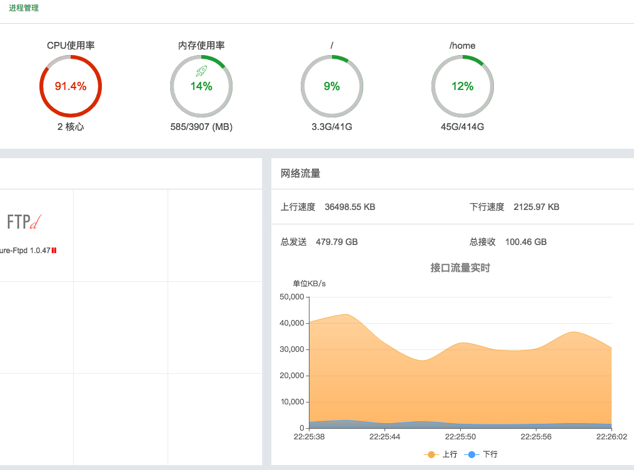Click the 上行速度 36498.55 KB value
This screenshot has width=634, height=470.
pyautogui.click(x=350, y=207)
